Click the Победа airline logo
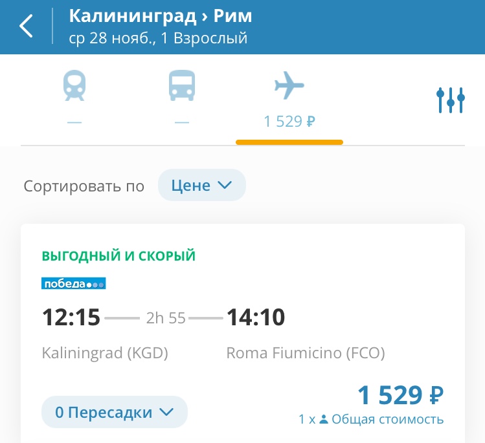 click(74, 283)
